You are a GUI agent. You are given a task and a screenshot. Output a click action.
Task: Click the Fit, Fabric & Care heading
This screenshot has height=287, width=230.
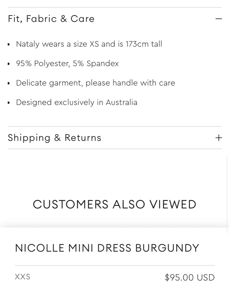click(x=51, y=19)
